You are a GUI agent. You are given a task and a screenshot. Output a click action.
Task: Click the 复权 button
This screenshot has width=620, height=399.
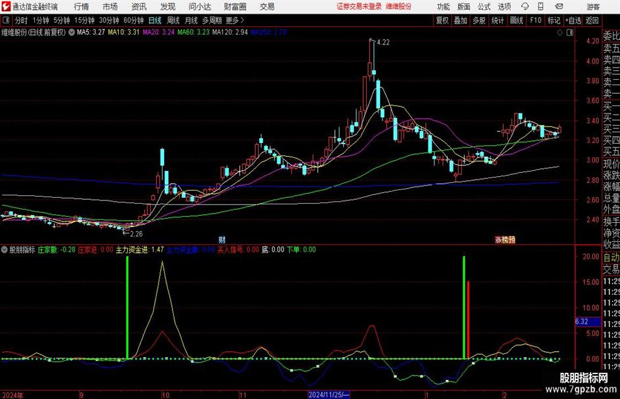pyautogui.click(x=442, y=20)
